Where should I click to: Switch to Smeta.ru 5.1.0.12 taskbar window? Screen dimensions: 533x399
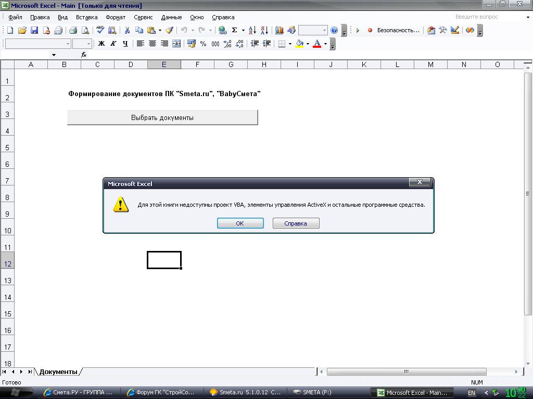[246, 392]
